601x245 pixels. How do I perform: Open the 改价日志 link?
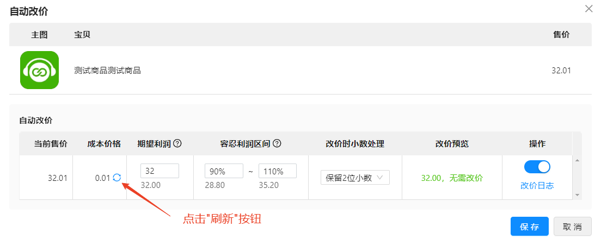coord(537,186)
